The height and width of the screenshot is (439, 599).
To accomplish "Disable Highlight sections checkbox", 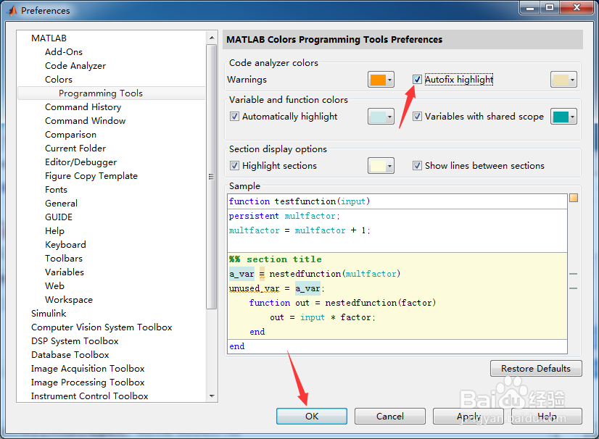I will (234, 166).
